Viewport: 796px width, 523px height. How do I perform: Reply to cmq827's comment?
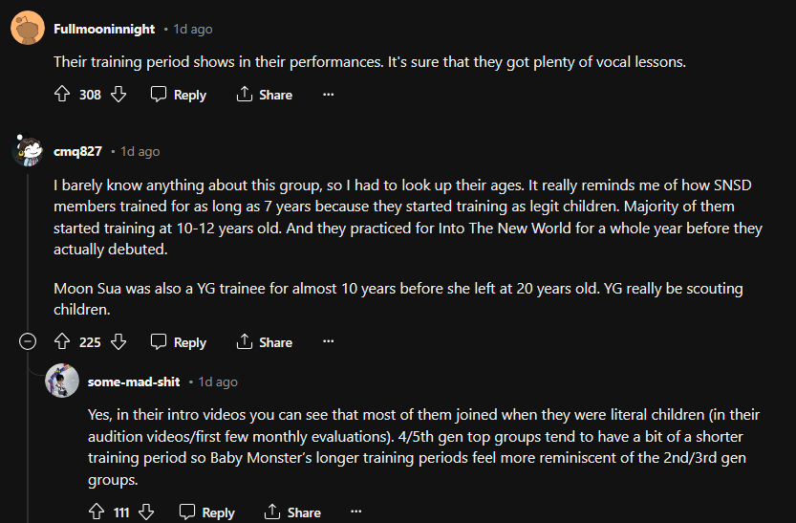(x=179, y=342)
